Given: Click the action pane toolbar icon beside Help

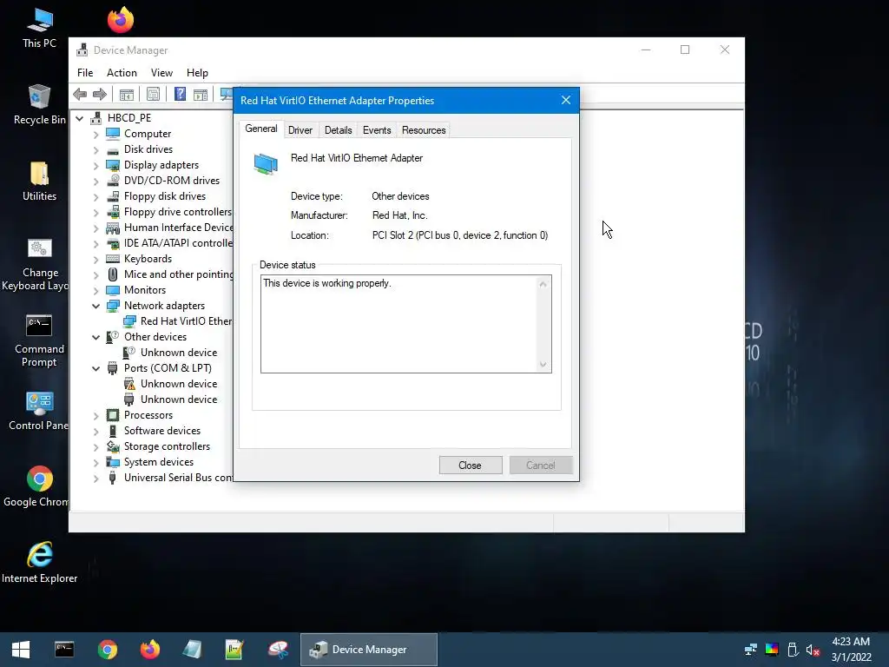Looking at the screenshot, I should [201, 94].
